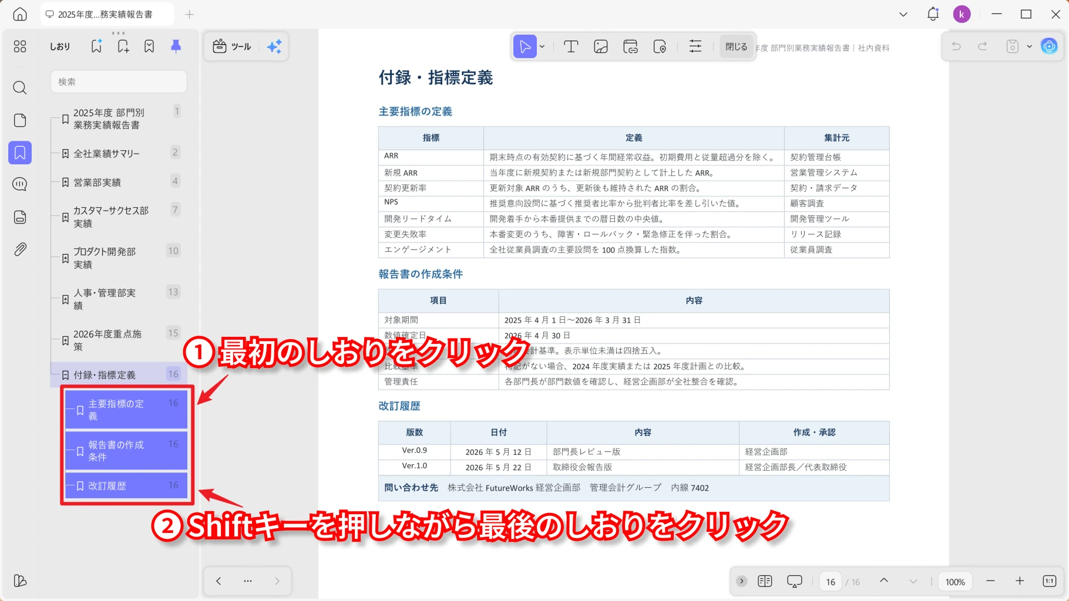This screenshot has height=601, width=1069.
Task: Select the pointer selection tool
Action: coord(525,46)
